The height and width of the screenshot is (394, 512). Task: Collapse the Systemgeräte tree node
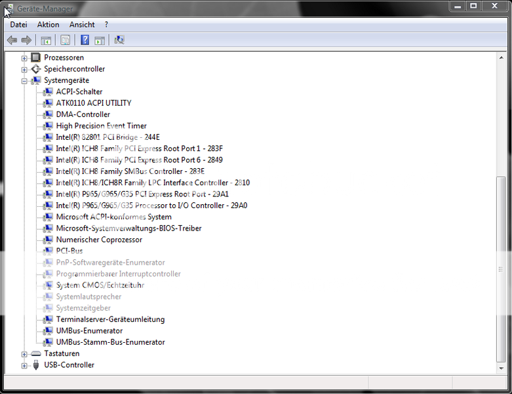click(24, 81)
